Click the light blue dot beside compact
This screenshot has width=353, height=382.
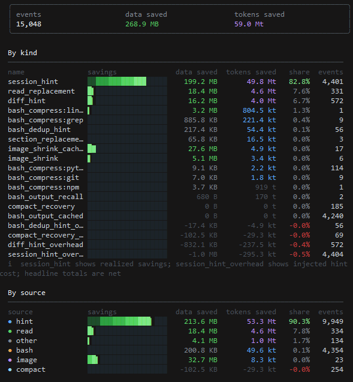pyautogui.click(x=10, y=369)
